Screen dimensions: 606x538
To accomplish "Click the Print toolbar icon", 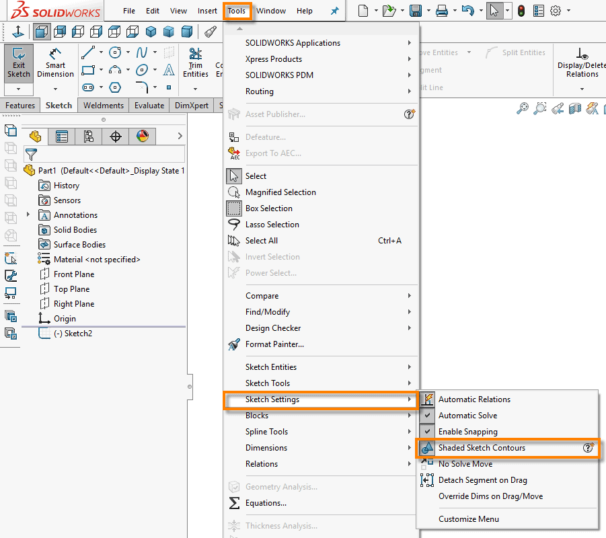I will coord(442,11).
